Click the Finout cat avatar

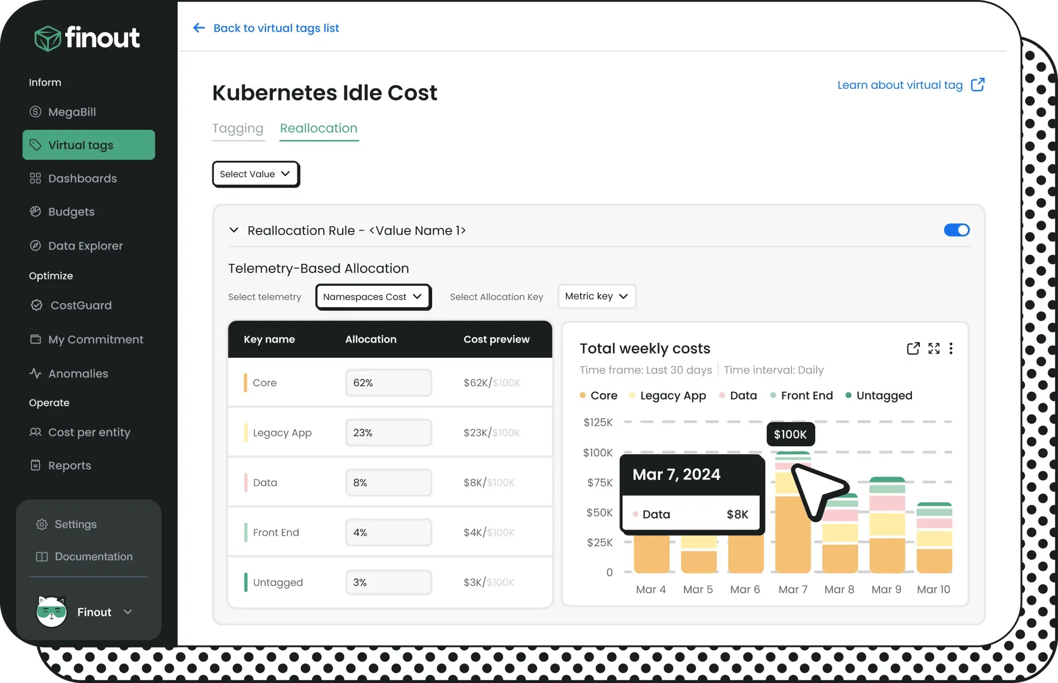pyautogui.click(x=51, y=612)
